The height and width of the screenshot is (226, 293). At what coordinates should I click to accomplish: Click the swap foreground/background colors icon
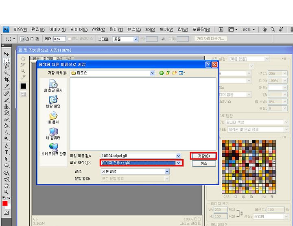pos(9,197)
